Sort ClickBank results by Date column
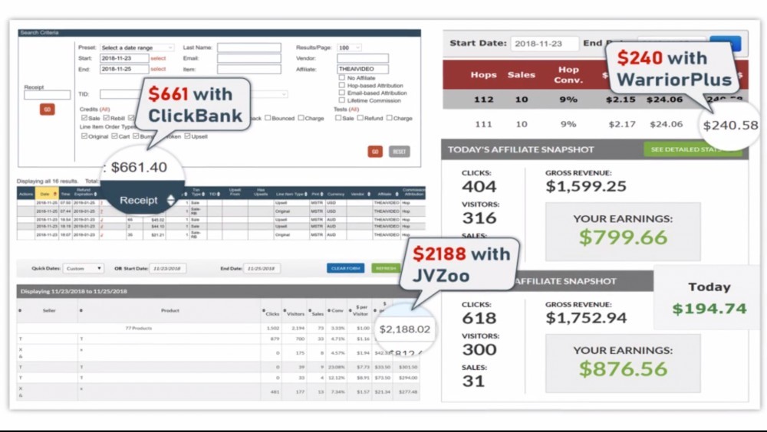Image resolution: width=767 pixels, height=432 pixels. [47, 194]
